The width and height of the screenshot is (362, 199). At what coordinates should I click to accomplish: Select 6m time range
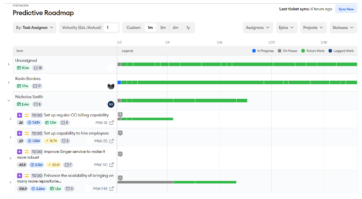coord(176,28)
